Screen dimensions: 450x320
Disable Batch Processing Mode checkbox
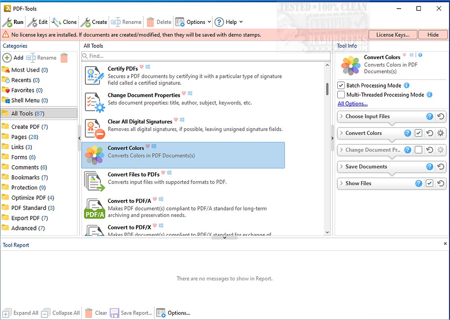tap(341, 85)
